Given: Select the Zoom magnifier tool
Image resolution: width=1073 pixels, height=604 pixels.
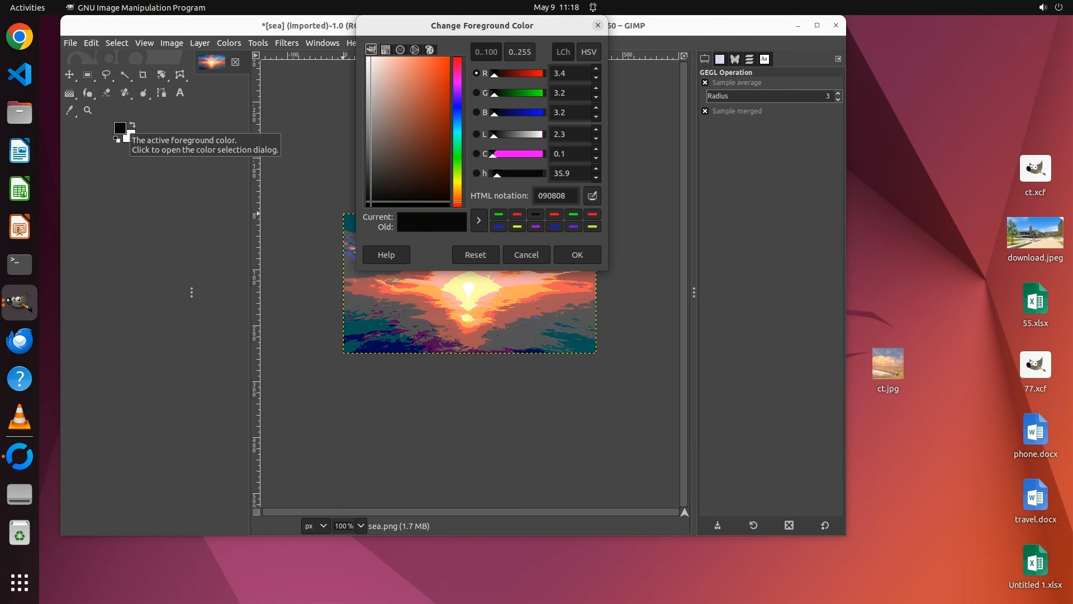Looking at the screenshot, I should 88,111.
